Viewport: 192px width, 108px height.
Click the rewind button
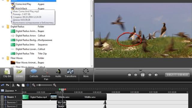pyautogui.click(x=136, y=75)
